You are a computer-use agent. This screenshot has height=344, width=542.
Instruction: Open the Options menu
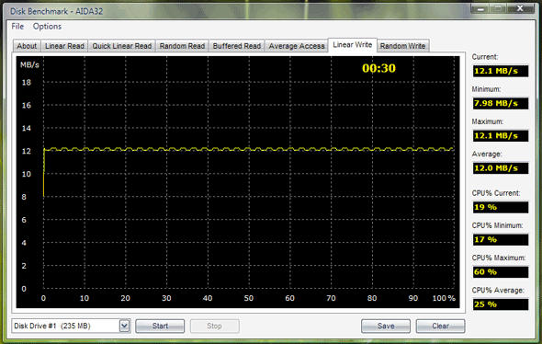click(47, 27)
